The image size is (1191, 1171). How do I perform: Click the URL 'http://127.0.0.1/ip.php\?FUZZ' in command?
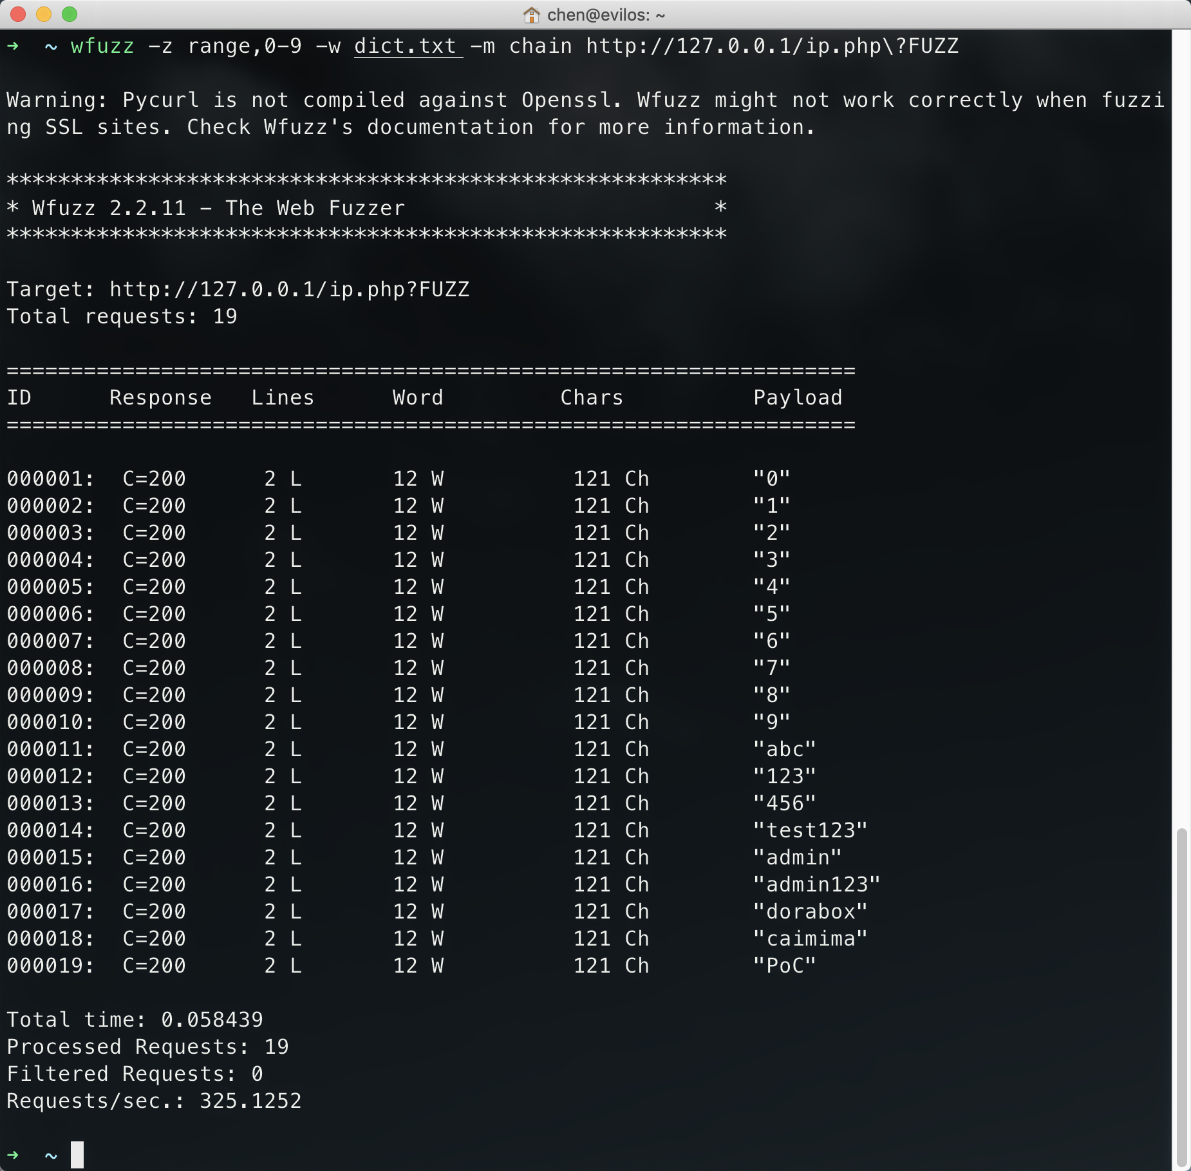[773, 46]
